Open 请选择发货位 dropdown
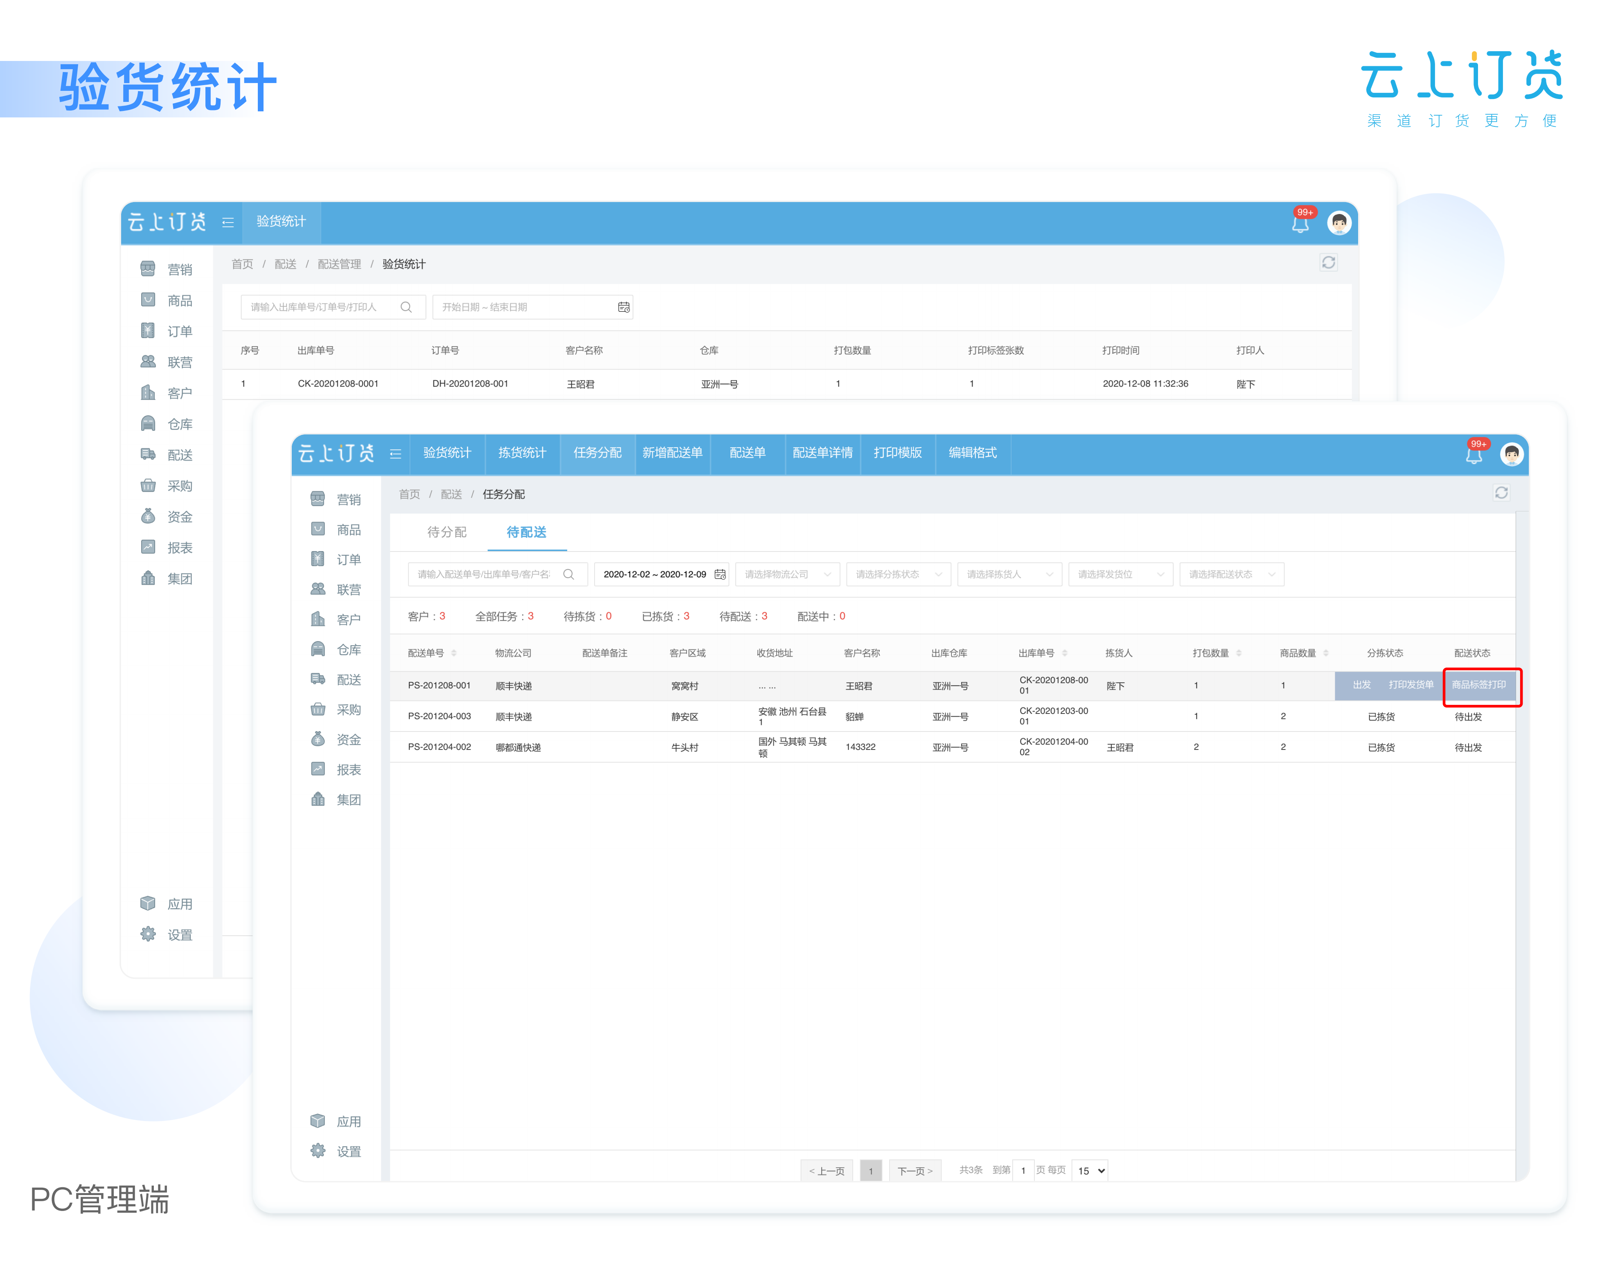The width and height of the screenshot is (1602, 1265). point(1120,574)
